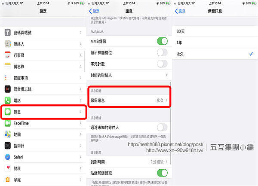Tap the Contacts (聯絡人) icon
258x186 pixels.
[x=8, y=44]
